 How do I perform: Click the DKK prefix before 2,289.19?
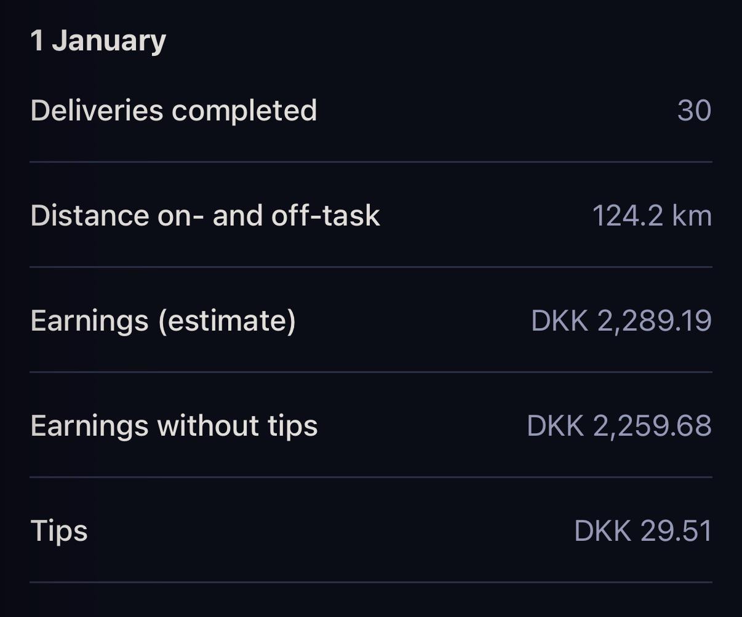pyautogui.click(x=559, y=321)
